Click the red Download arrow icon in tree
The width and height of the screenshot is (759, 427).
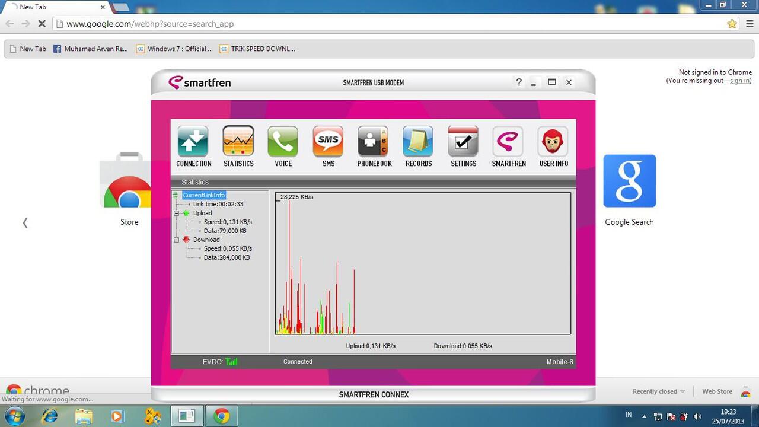click(186, 240)
